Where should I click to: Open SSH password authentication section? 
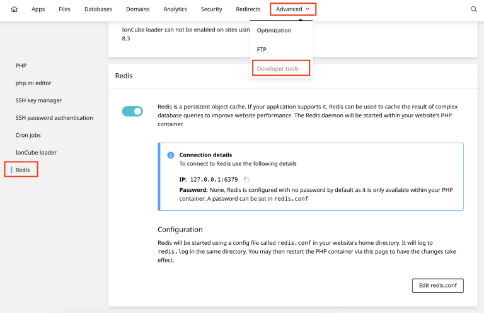coord(54,118)
